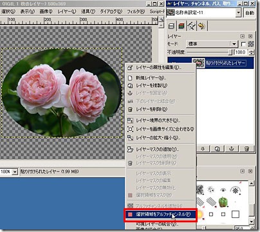Select the small sparkle star brush

[x=211, y=189]
